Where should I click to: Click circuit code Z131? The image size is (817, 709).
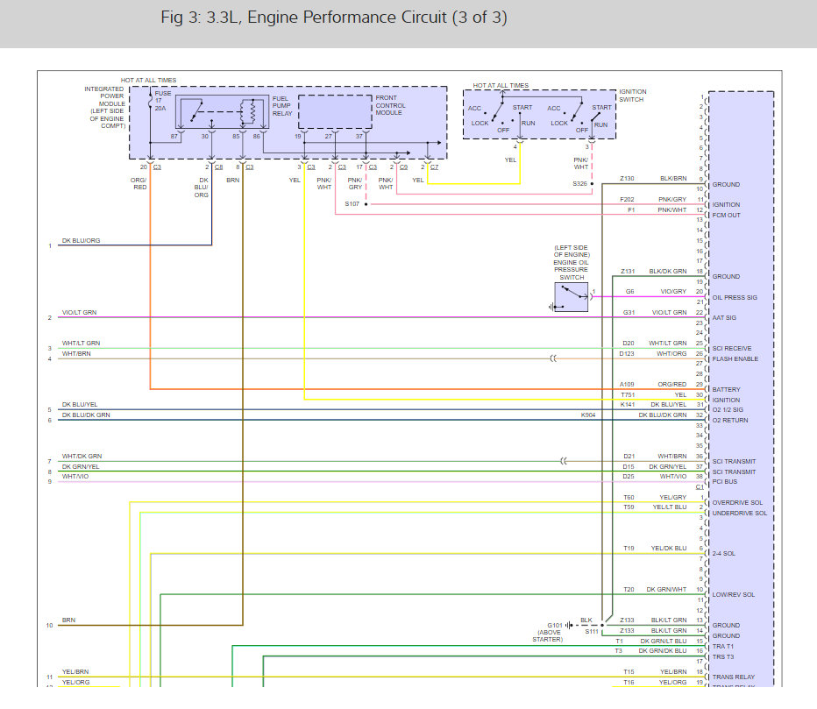pyautogui.click(x=628, y=271)
